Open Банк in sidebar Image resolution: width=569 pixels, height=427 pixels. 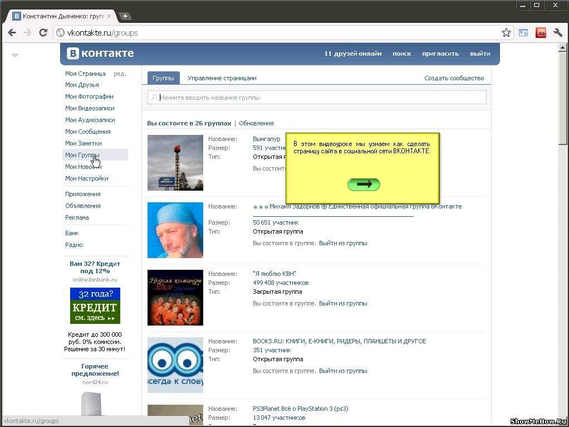(72, 233)
